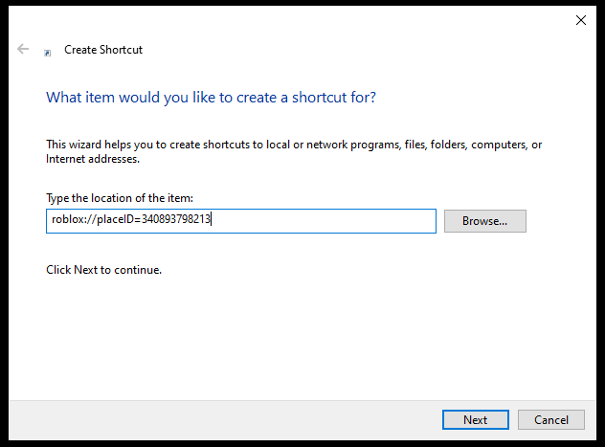This screenshot has width=605, height=447.
Task: Focus the item location input field
Action: coord(241,221)
